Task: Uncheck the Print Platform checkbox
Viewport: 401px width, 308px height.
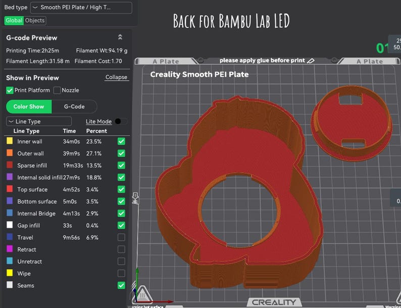Action: (10, 90)
